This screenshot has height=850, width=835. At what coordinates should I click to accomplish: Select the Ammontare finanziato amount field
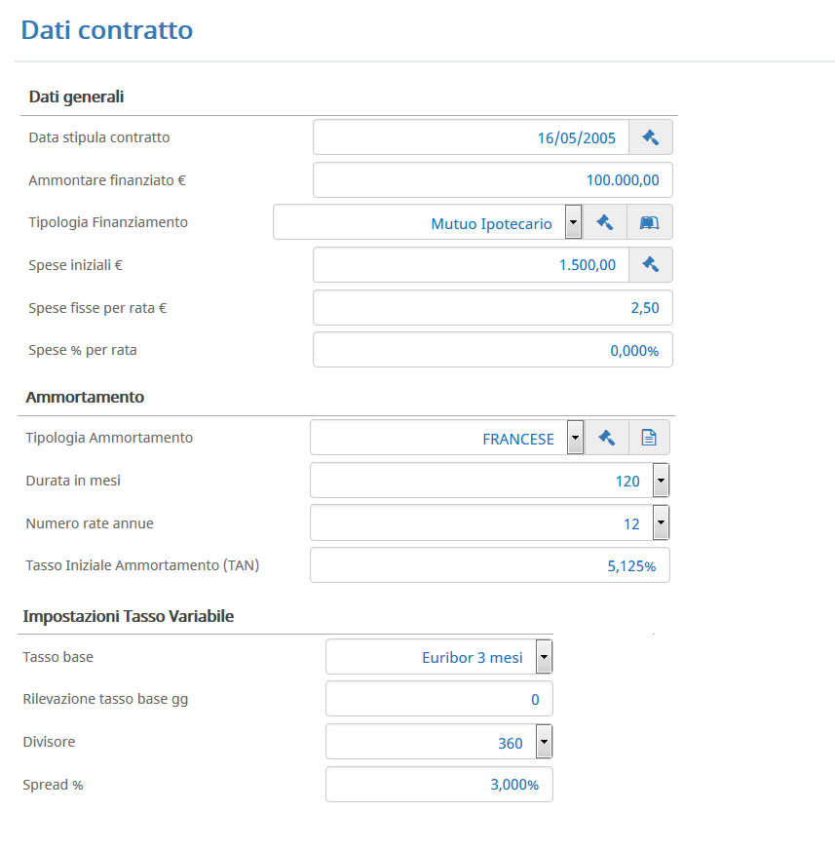coord(493,180)
